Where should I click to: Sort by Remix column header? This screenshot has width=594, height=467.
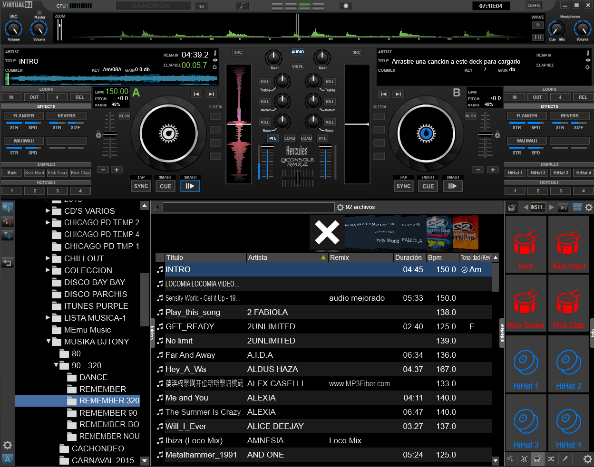point(361,257)
